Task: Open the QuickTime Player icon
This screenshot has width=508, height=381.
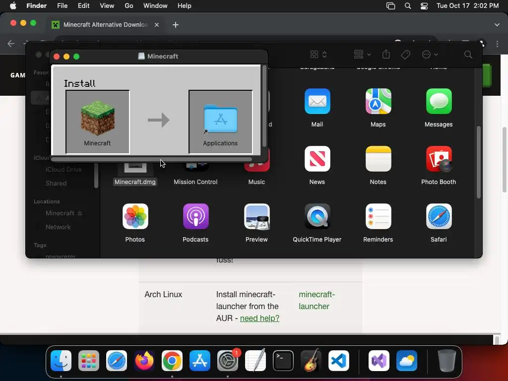Action: tap(317, 216)
